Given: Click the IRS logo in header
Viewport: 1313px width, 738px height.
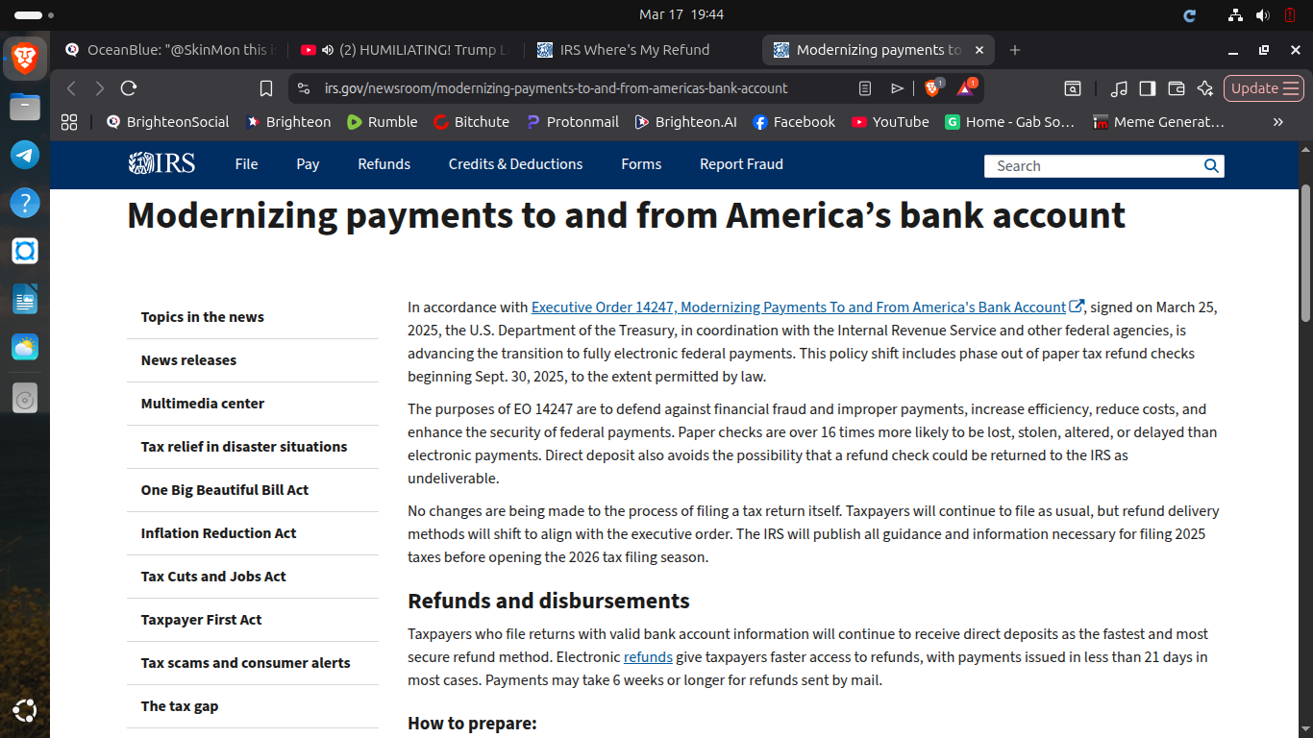Looking at the screenshot, I should coord(161,164).
